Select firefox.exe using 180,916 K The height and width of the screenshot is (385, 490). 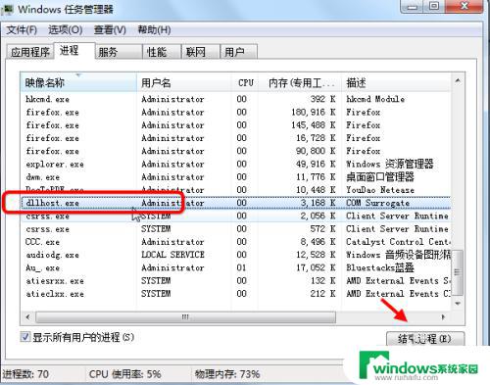coord(236,112)
